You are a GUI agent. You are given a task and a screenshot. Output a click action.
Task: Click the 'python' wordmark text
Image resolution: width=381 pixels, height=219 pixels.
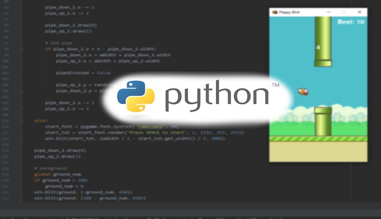[217, 96]
